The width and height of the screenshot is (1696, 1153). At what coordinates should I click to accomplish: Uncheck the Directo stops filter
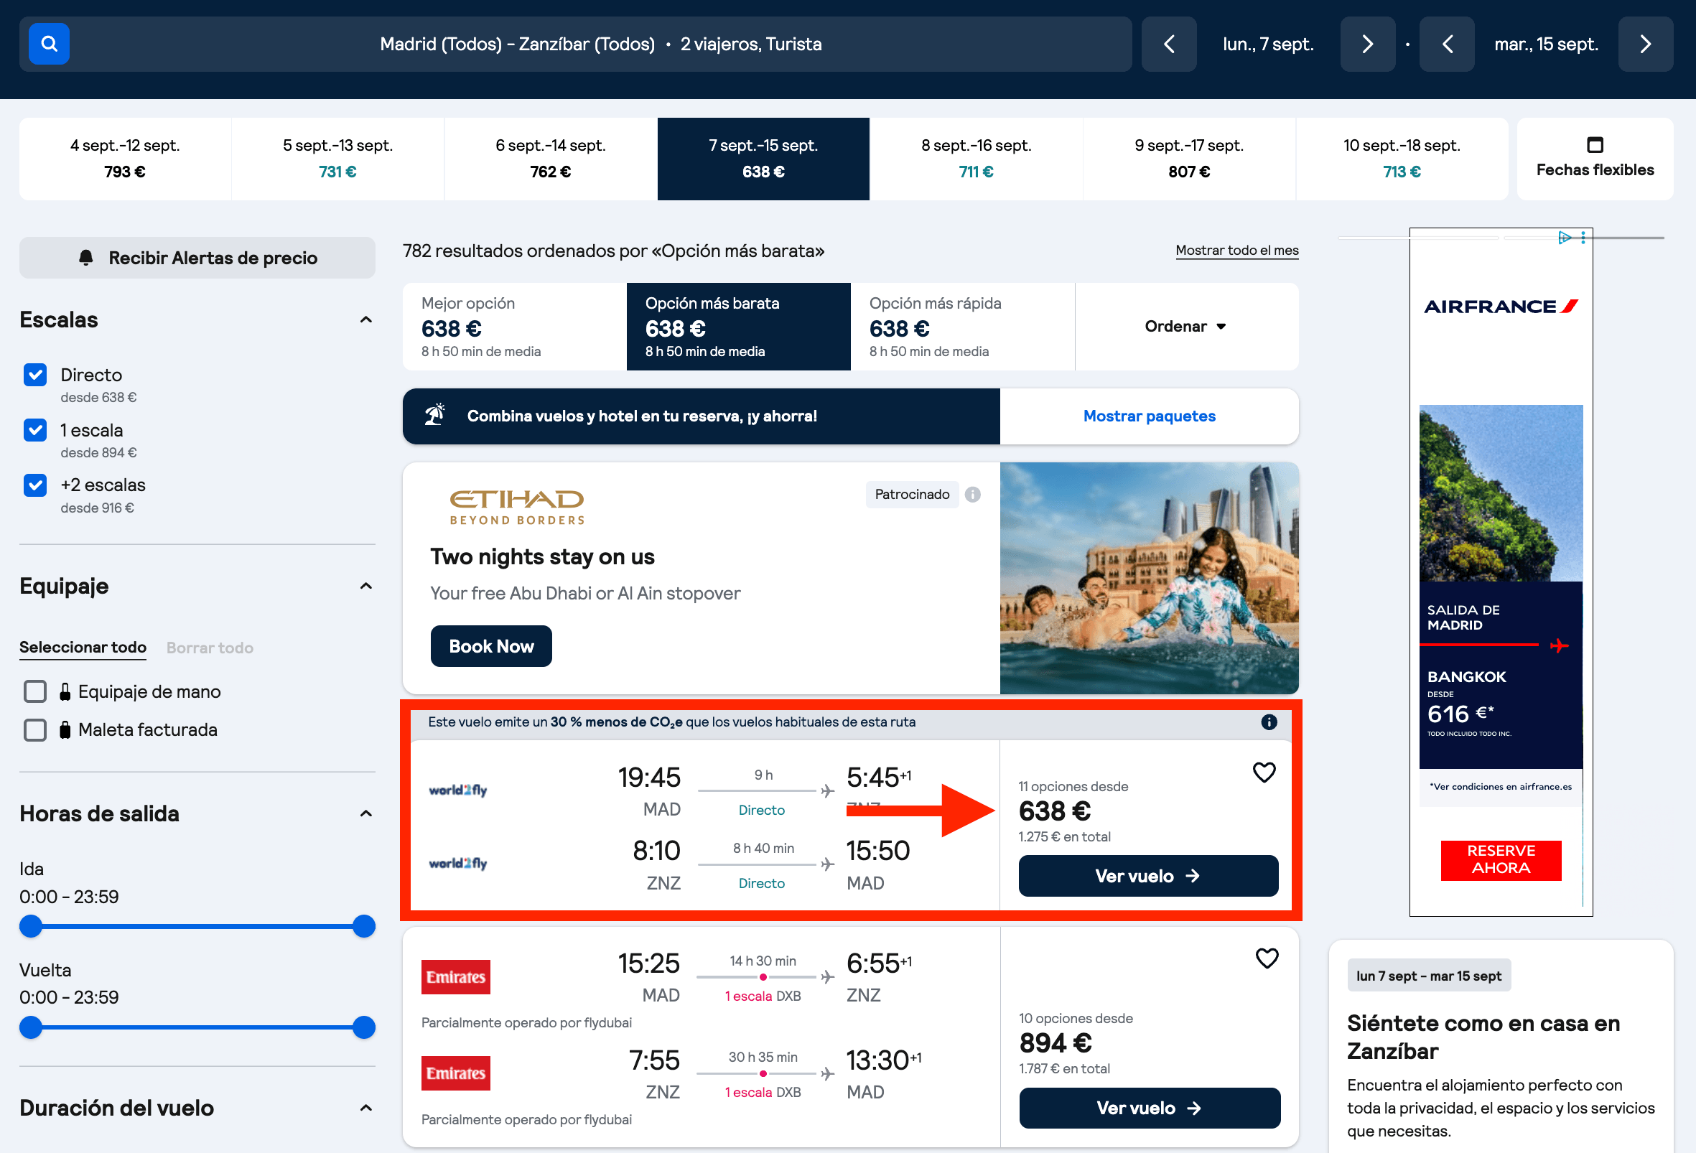tap(35, 375)
